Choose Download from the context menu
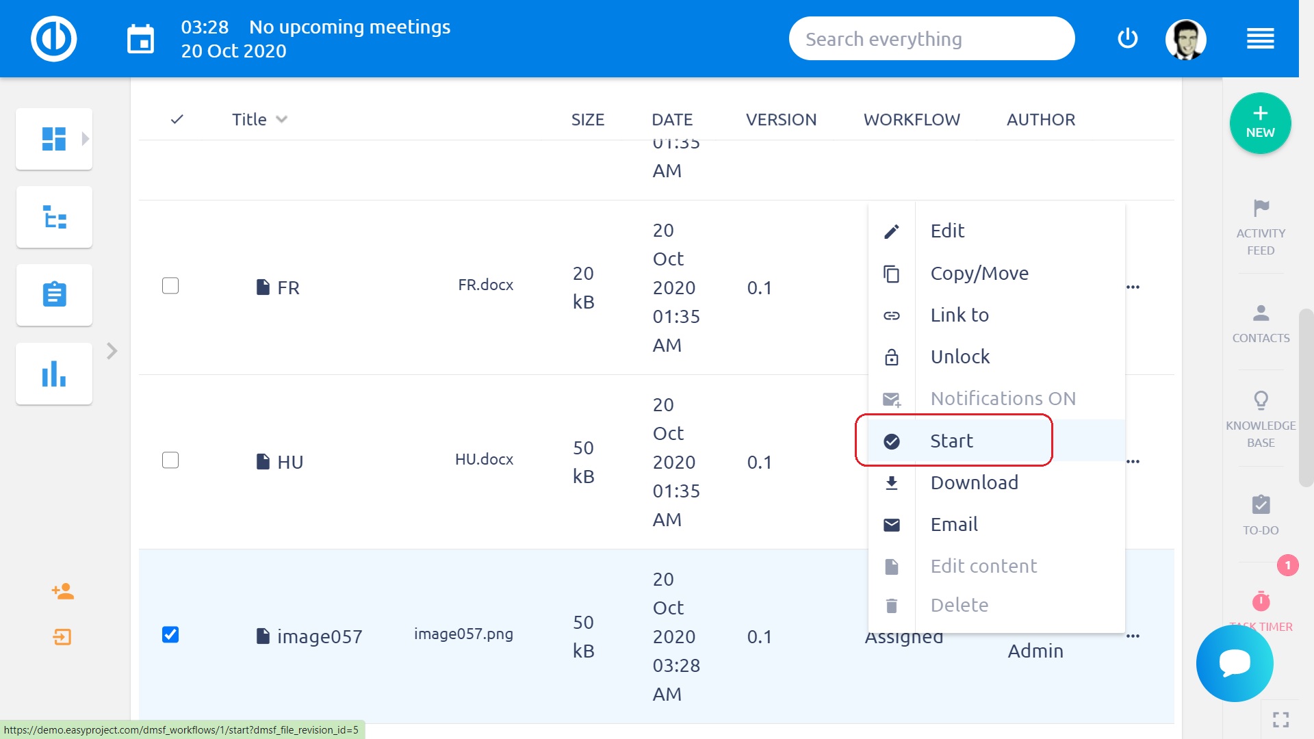The height and width of the screenshot is (739, 1314). pos(974,482)
